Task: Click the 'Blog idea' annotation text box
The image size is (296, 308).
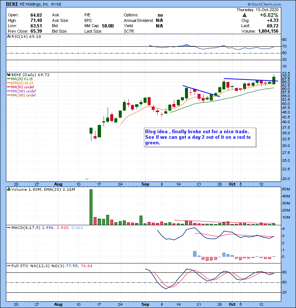Action: (x=200, y=137)
